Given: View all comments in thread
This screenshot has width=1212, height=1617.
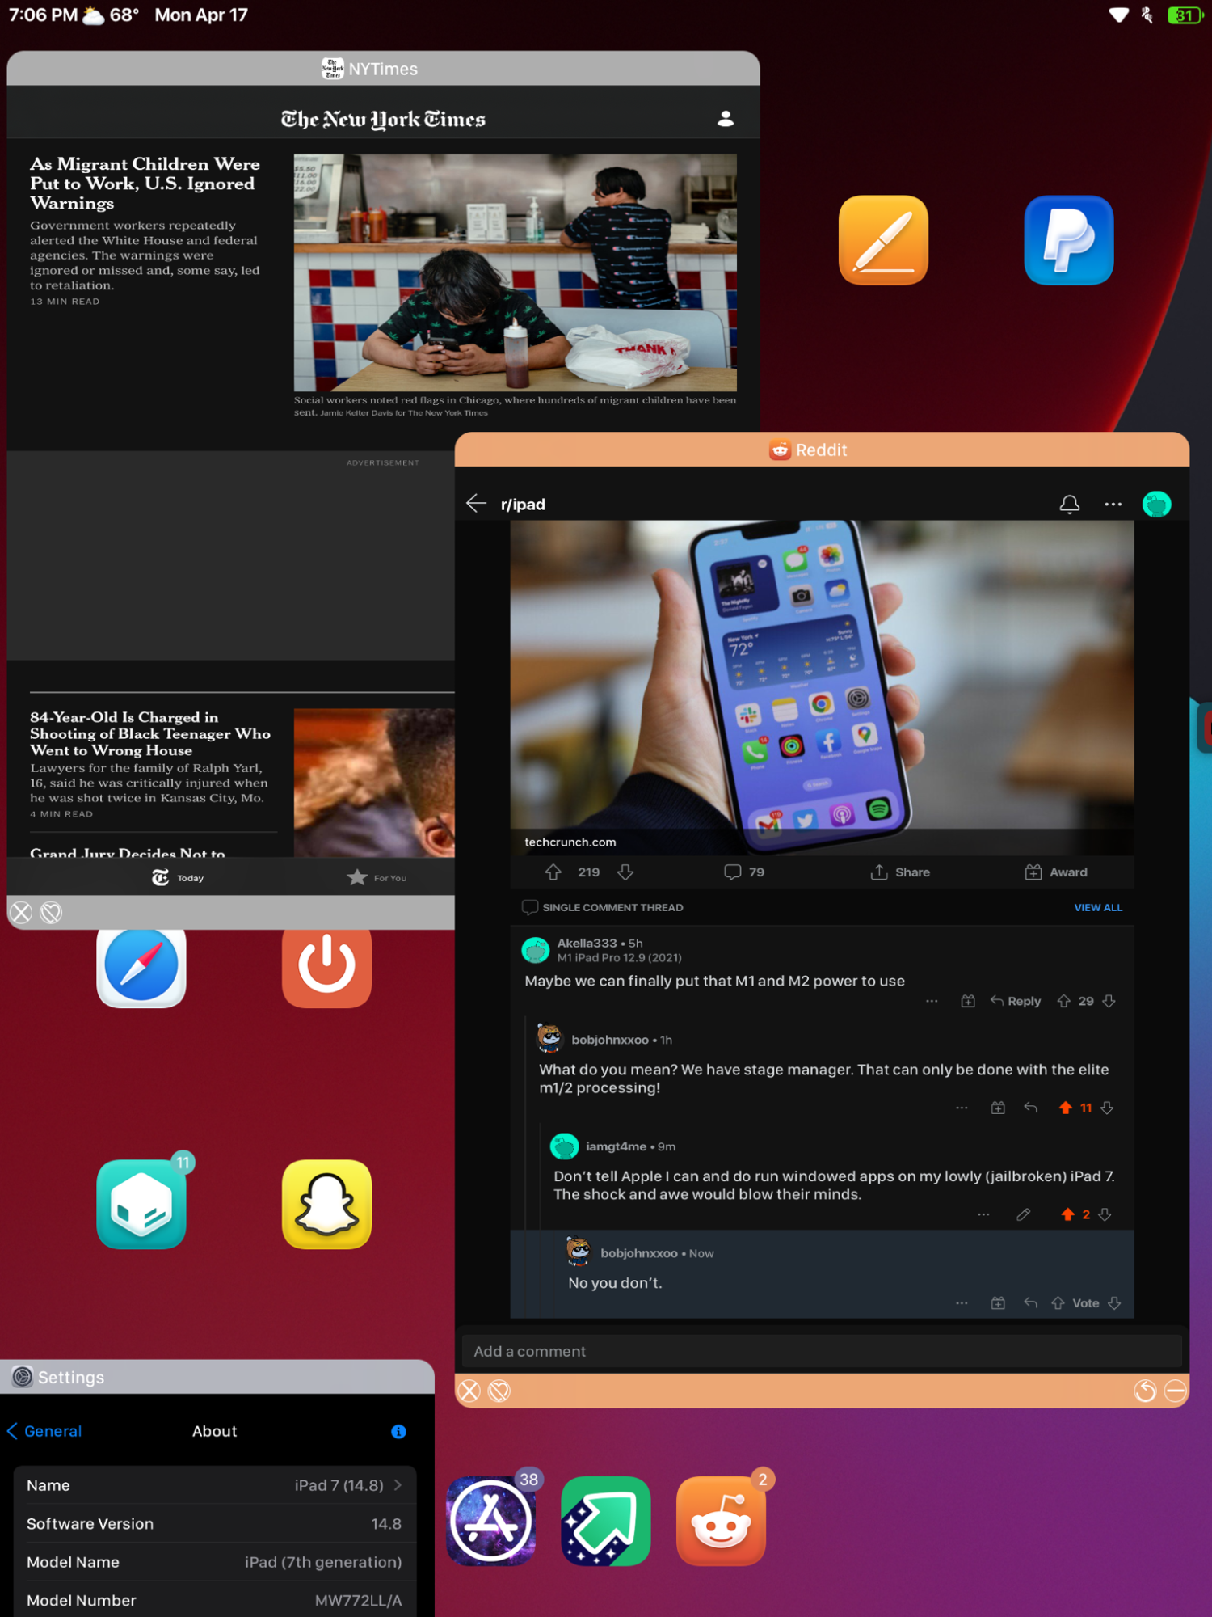Looking at the screenshot, I should pos(1097,907).
